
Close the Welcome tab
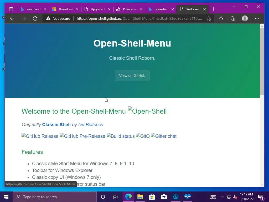tap(204, 9)
